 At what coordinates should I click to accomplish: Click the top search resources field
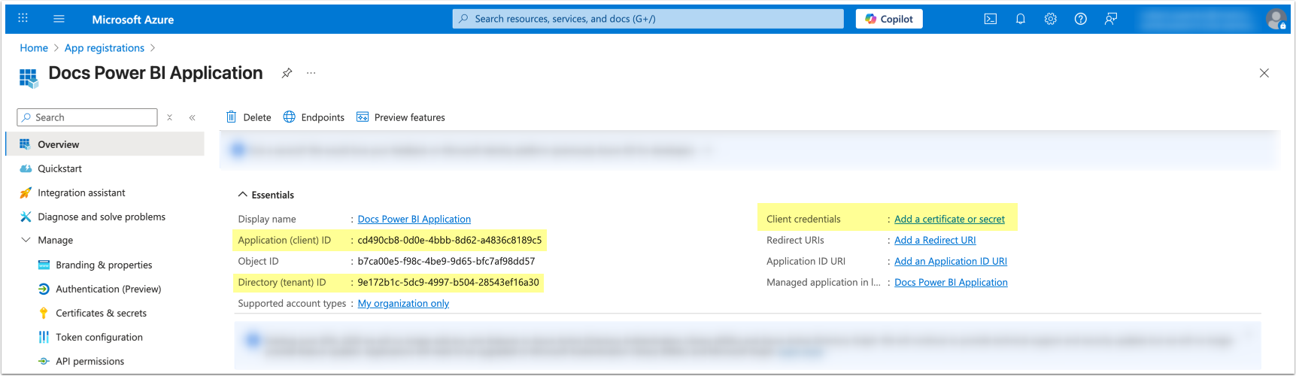pyautogui.click(x=648, y=19)
